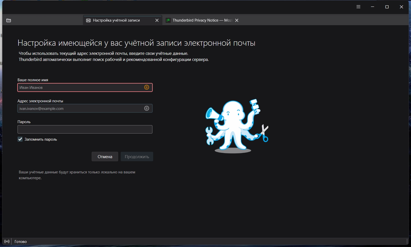Minimize the Thunderbird window
This screenshot has height=247, width=411.
click(x=373, y=7)
